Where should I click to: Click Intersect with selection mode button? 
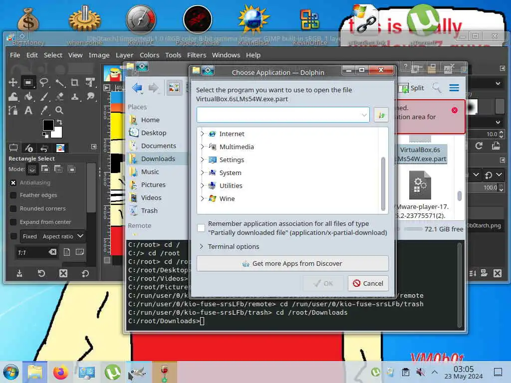72,169
